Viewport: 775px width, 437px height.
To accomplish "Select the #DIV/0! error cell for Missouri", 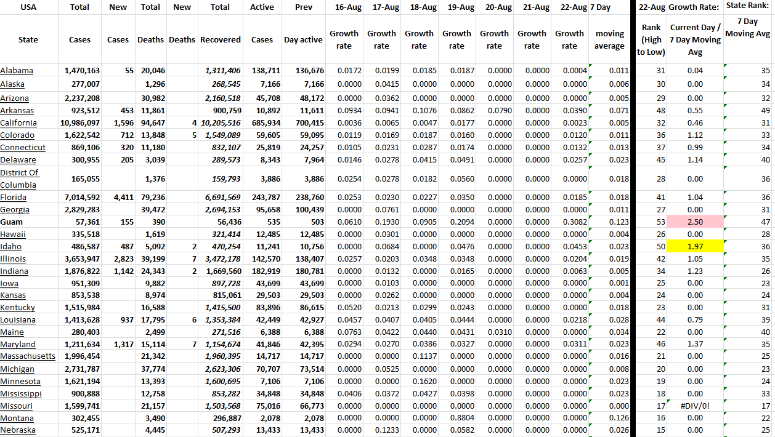I will pyautogui.click(x=694, y=406).
